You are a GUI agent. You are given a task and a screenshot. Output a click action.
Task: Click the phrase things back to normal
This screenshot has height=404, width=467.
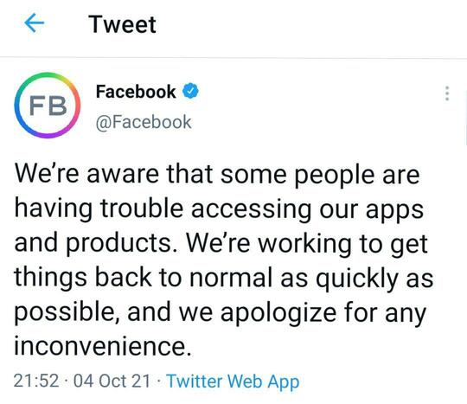pyautogui.click(x=144, y=279)
